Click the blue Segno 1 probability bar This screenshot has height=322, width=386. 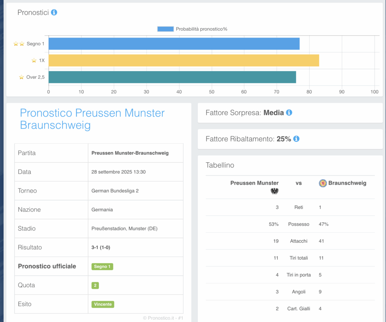[174, 44]
